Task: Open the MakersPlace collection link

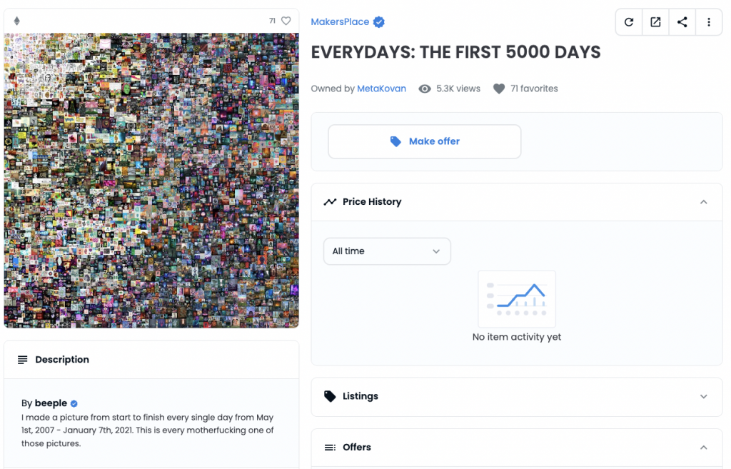Action: point(340,22)
